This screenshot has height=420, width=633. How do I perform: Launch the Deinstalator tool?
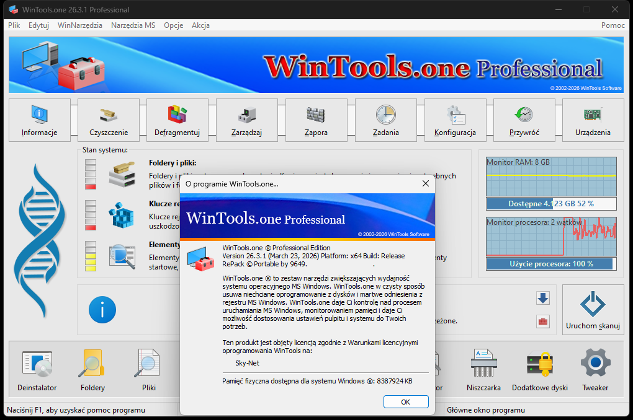tap(37, 370)
